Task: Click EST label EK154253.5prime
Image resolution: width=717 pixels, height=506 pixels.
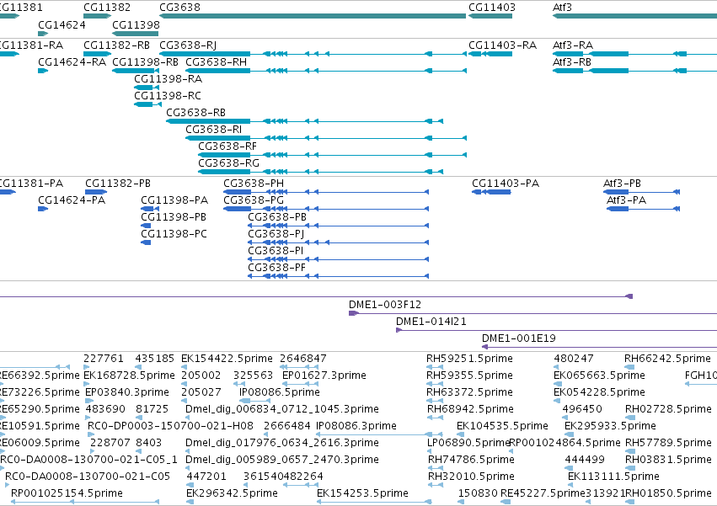Action: click(362, 493)
